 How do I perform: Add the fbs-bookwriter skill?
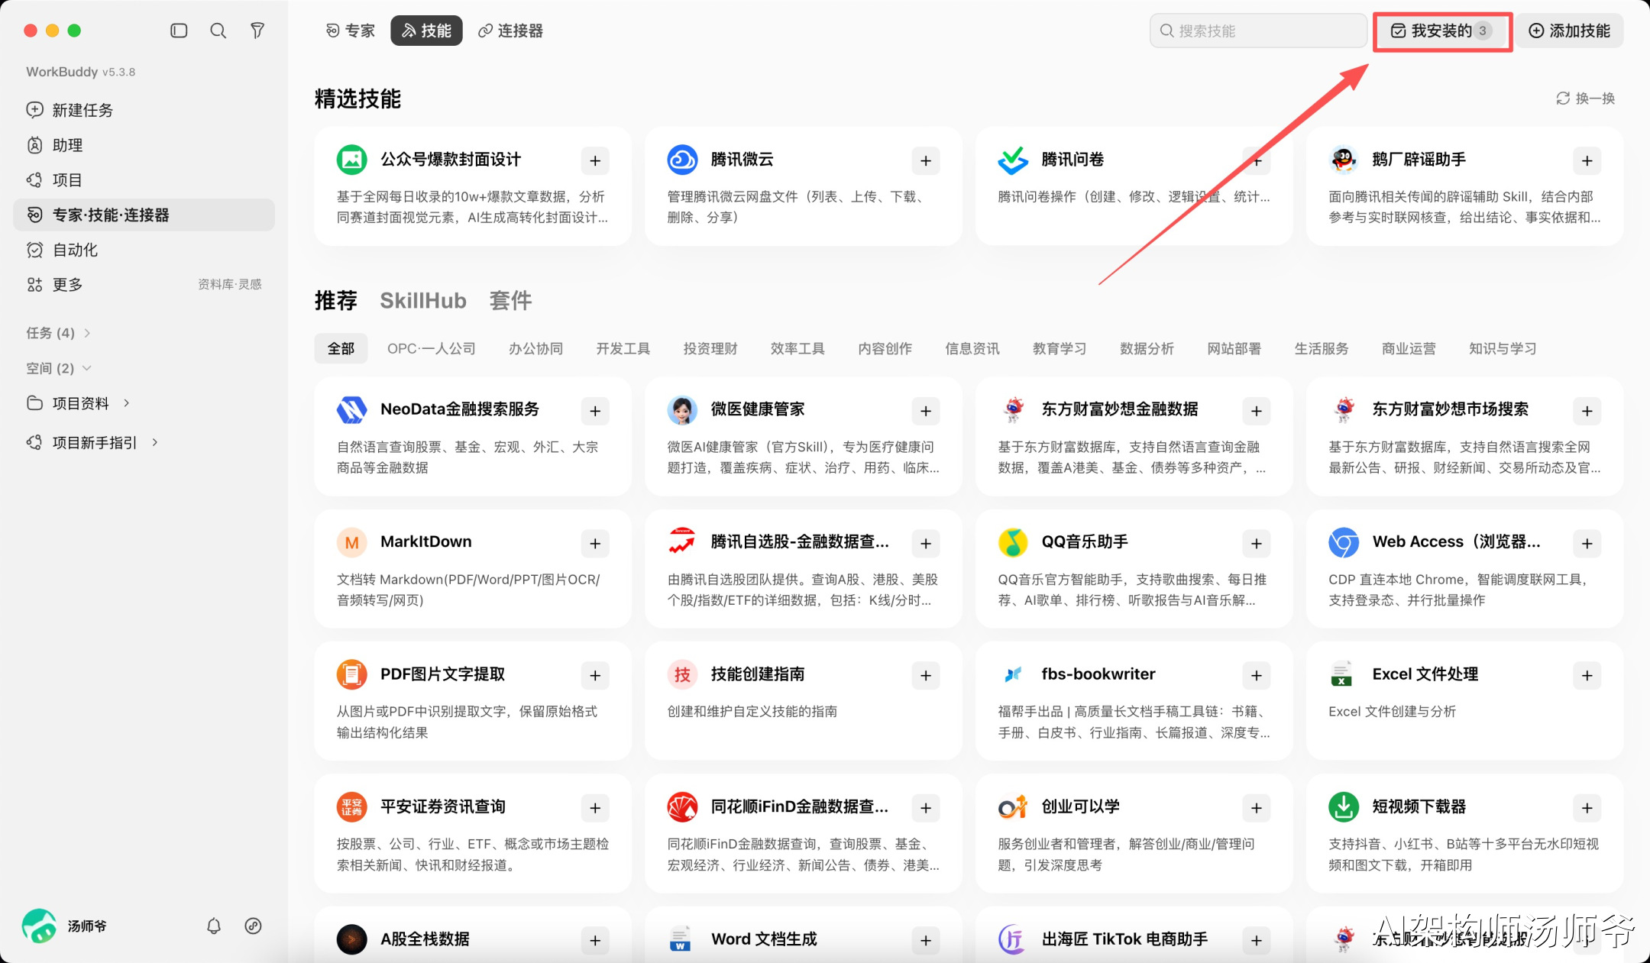[1257, 676]
